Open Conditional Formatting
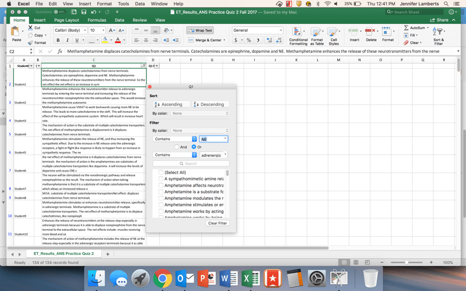The width and height of the screenshot is (466, 291). coord(298,36)
